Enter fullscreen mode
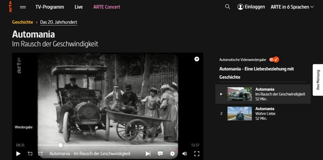This screenshot has height=160, width=323. pyautogui.click(x=197, y=154)
